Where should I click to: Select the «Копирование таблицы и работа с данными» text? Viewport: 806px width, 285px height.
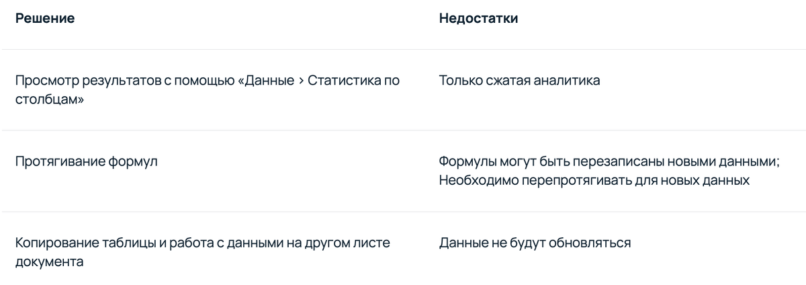point(141,243)
